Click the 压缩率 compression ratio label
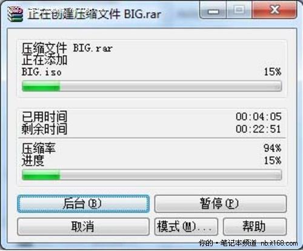Screen dimensions: 303x251 (39, 149)
